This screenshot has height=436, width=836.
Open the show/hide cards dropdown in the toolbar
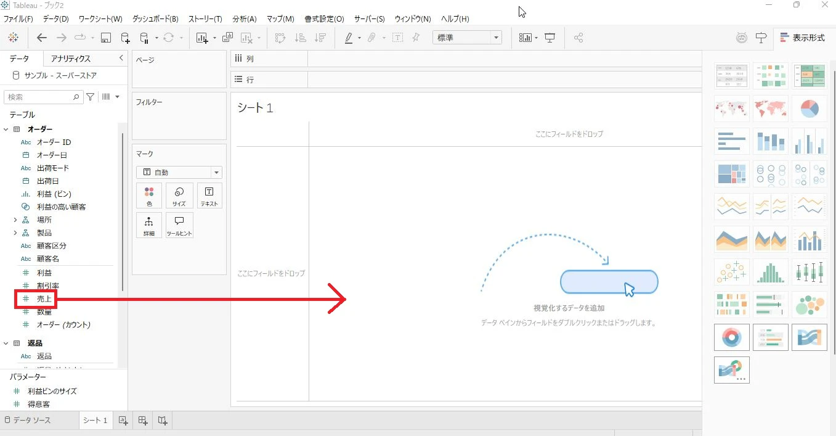point(528,38)
